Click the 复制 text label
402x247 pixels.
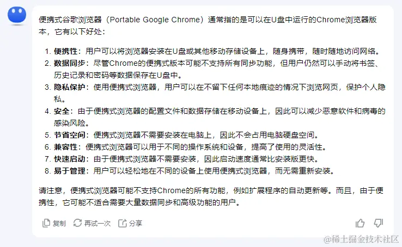pos(59,223)
